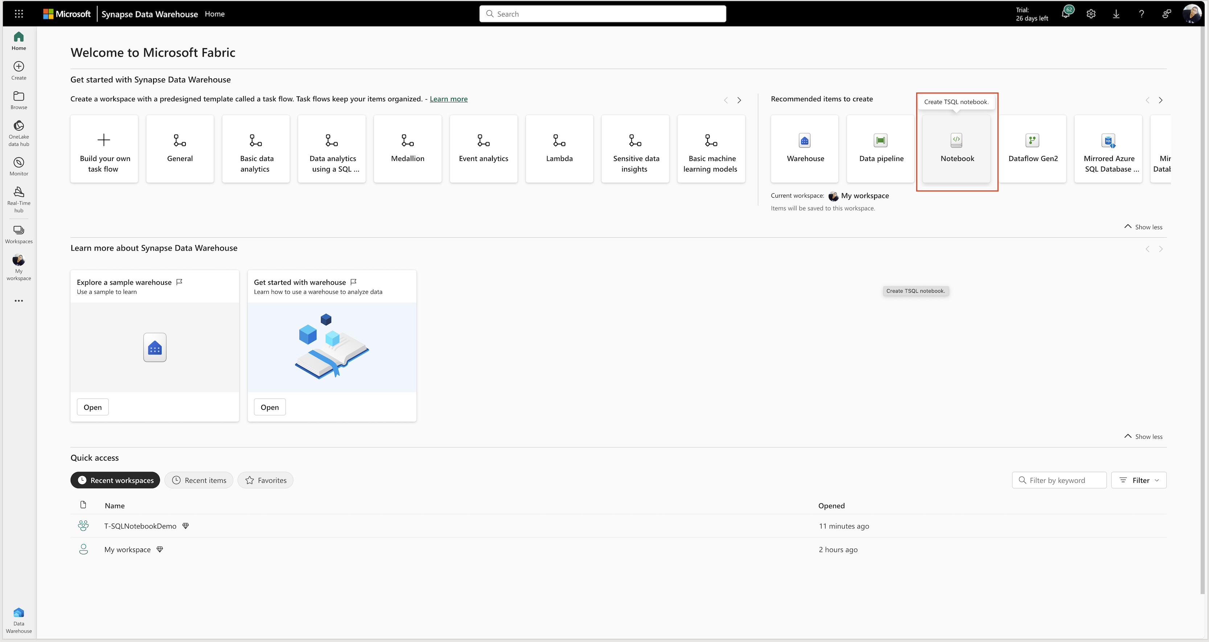Select the Event analytics task flow card

pos(483,149)
